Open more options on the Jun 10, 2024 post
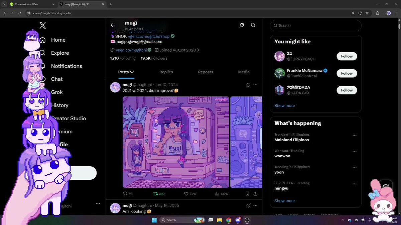 [255, 85]
